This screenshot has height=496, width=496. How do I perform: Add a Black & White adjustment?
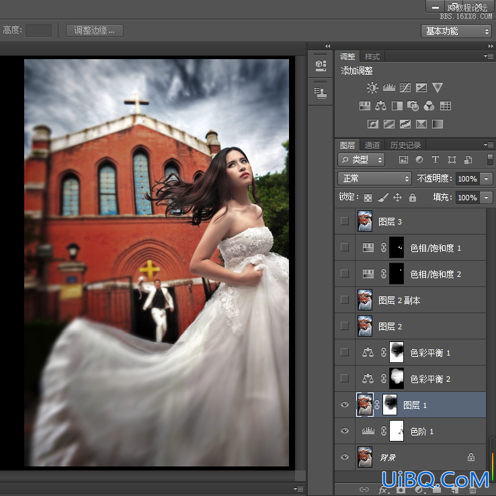coord(397,106)
